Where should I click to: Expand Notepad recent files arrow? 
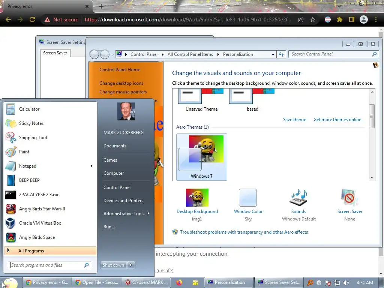coord(91,166)
